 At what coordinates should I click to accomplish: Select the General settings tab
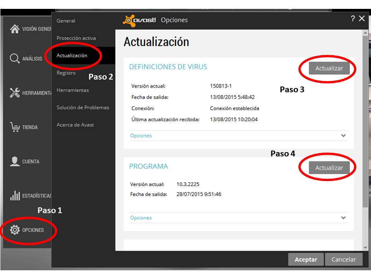66,21
